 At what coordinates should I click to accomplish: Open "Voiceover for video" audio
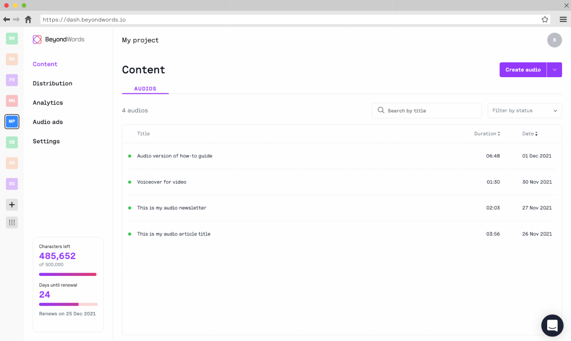coord(162,182)
